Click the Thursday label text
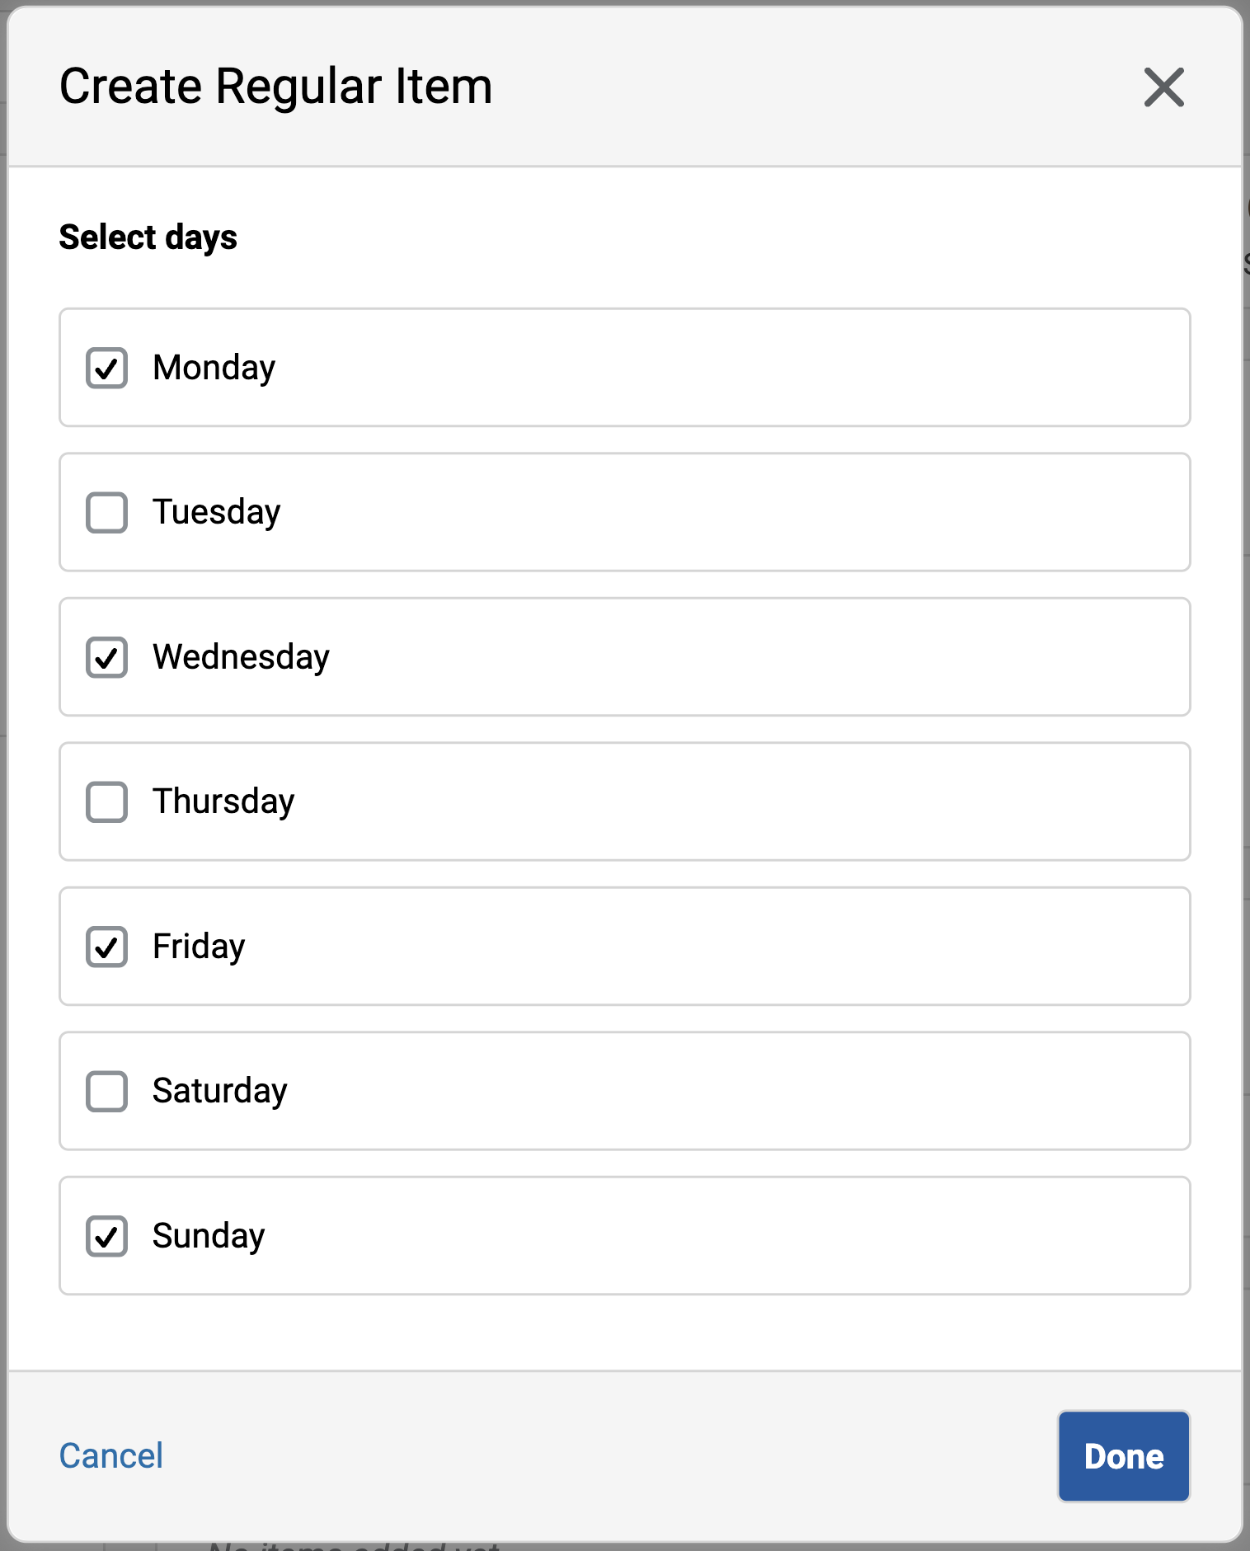1250x1551 pixels. [223, 801]
